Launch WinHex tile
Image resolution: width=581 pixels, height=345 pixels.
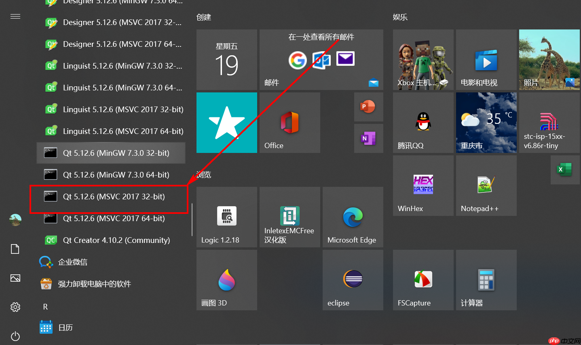point(423,186)
